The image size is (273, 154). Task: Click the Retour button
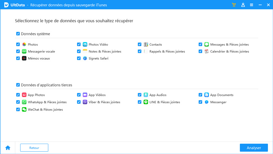34,148
